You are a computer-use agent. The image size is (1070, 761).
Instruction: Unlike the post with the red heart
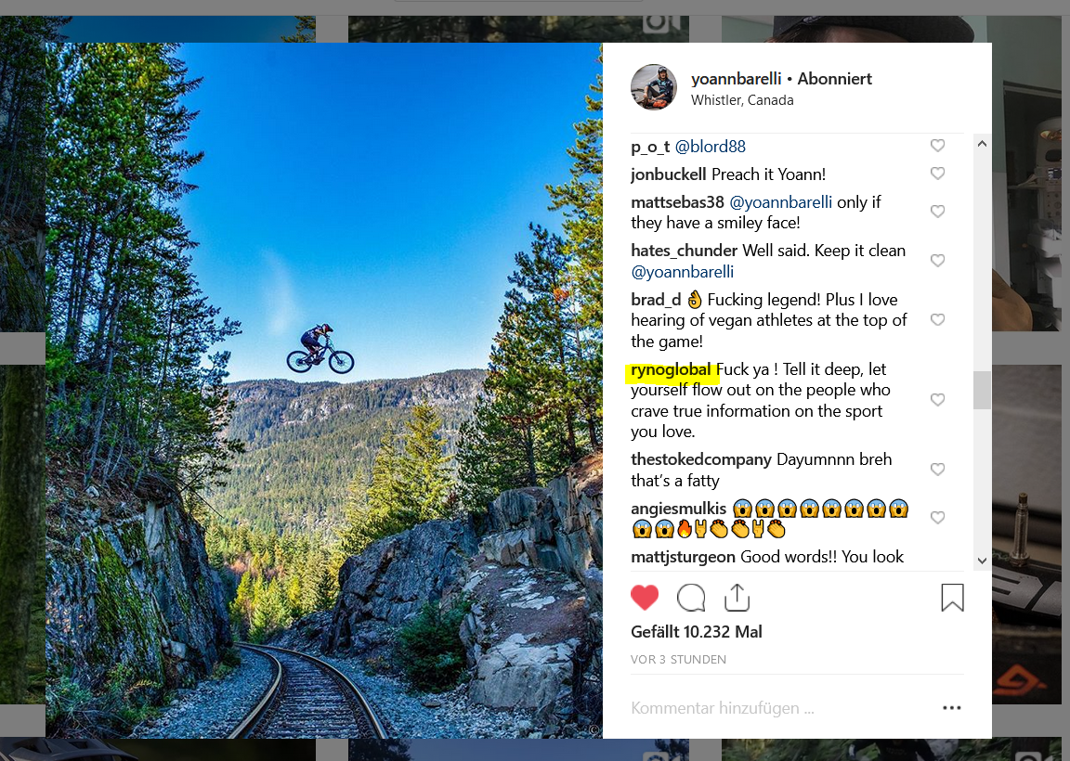click(x=645, y=598)
